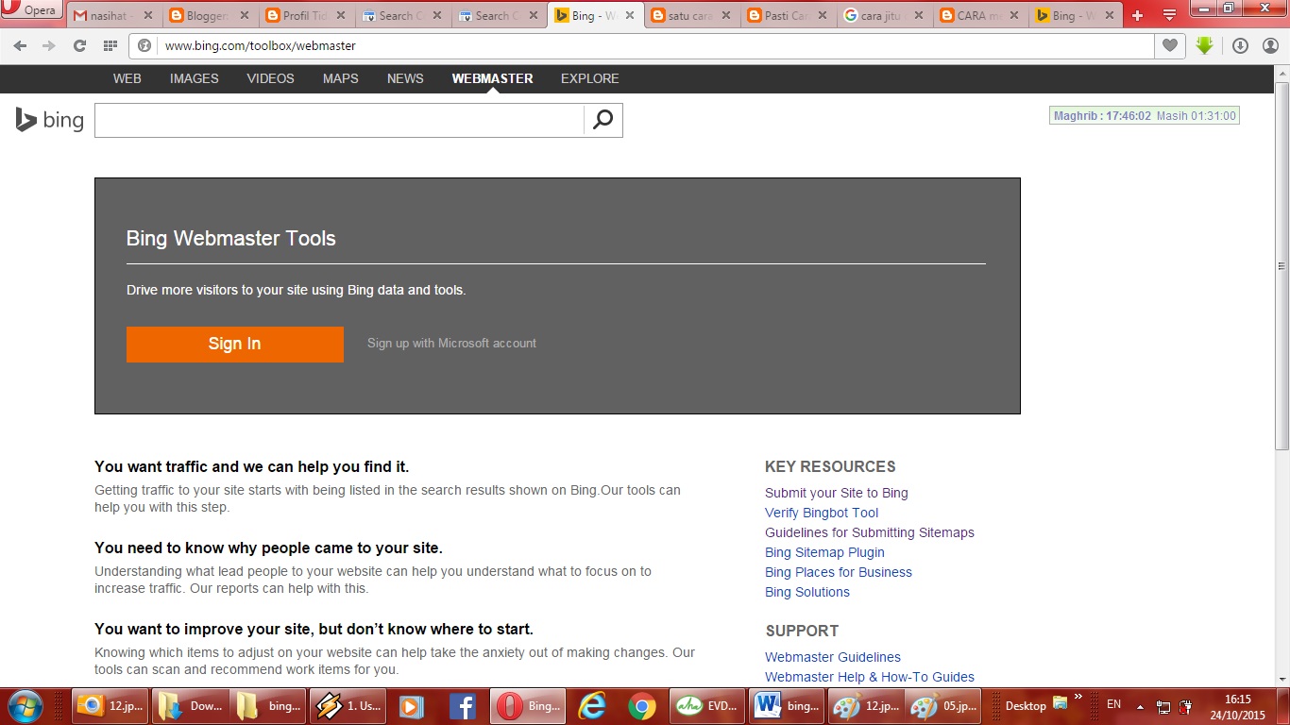Viewport: 1290px width, 725px height.
Task: Open the Windows Start button
Action: [25, 705]
